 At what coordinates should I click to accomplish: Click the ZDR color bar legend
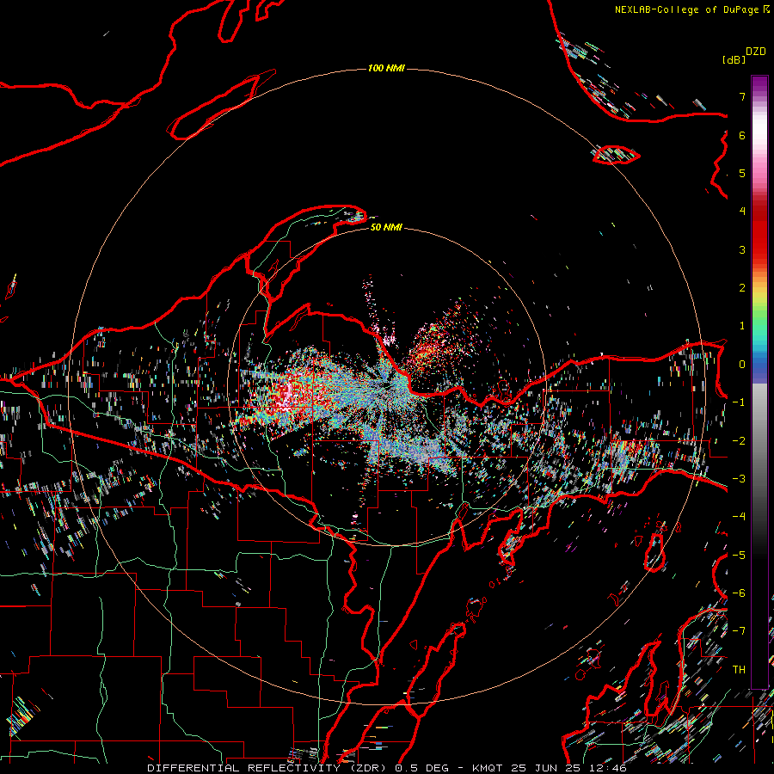coord(759,382)
